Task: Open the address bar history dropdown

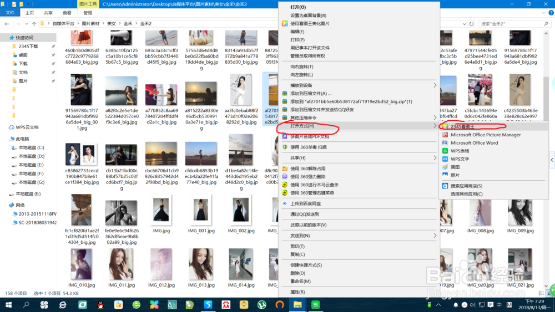Action: pos(464,24)
